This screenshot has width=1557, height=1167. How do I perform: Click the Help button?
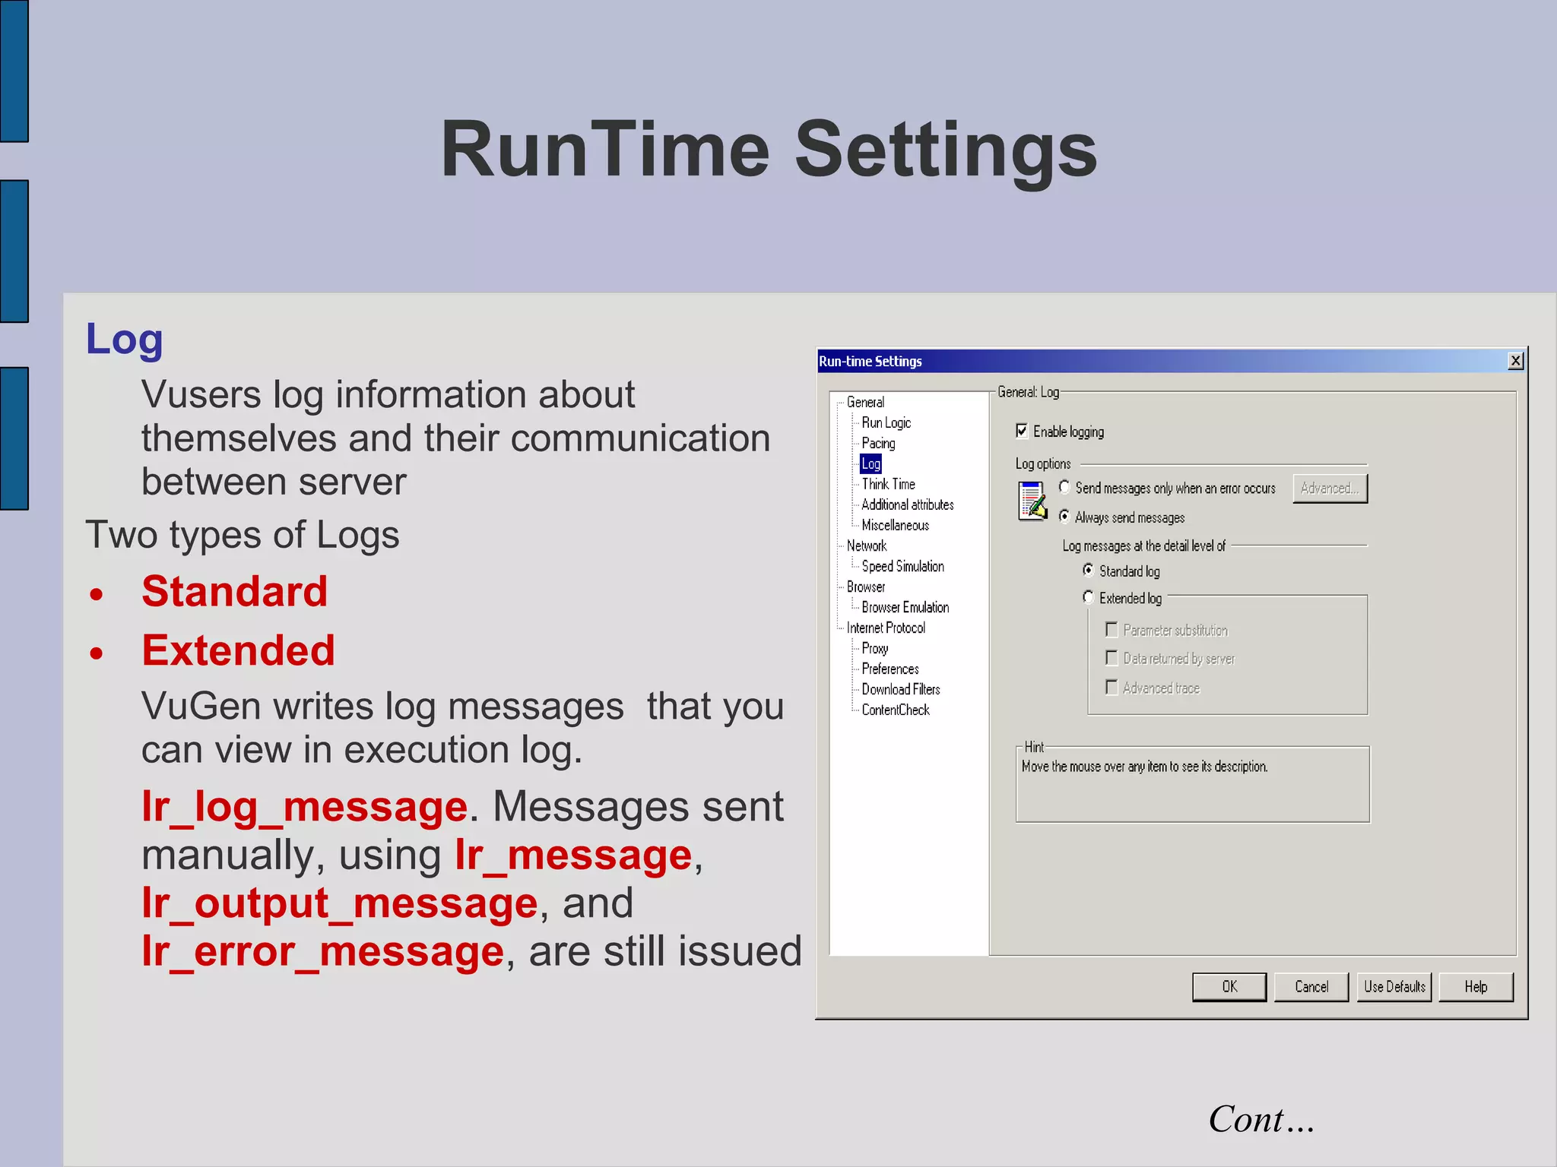[x=1476, y=987]
